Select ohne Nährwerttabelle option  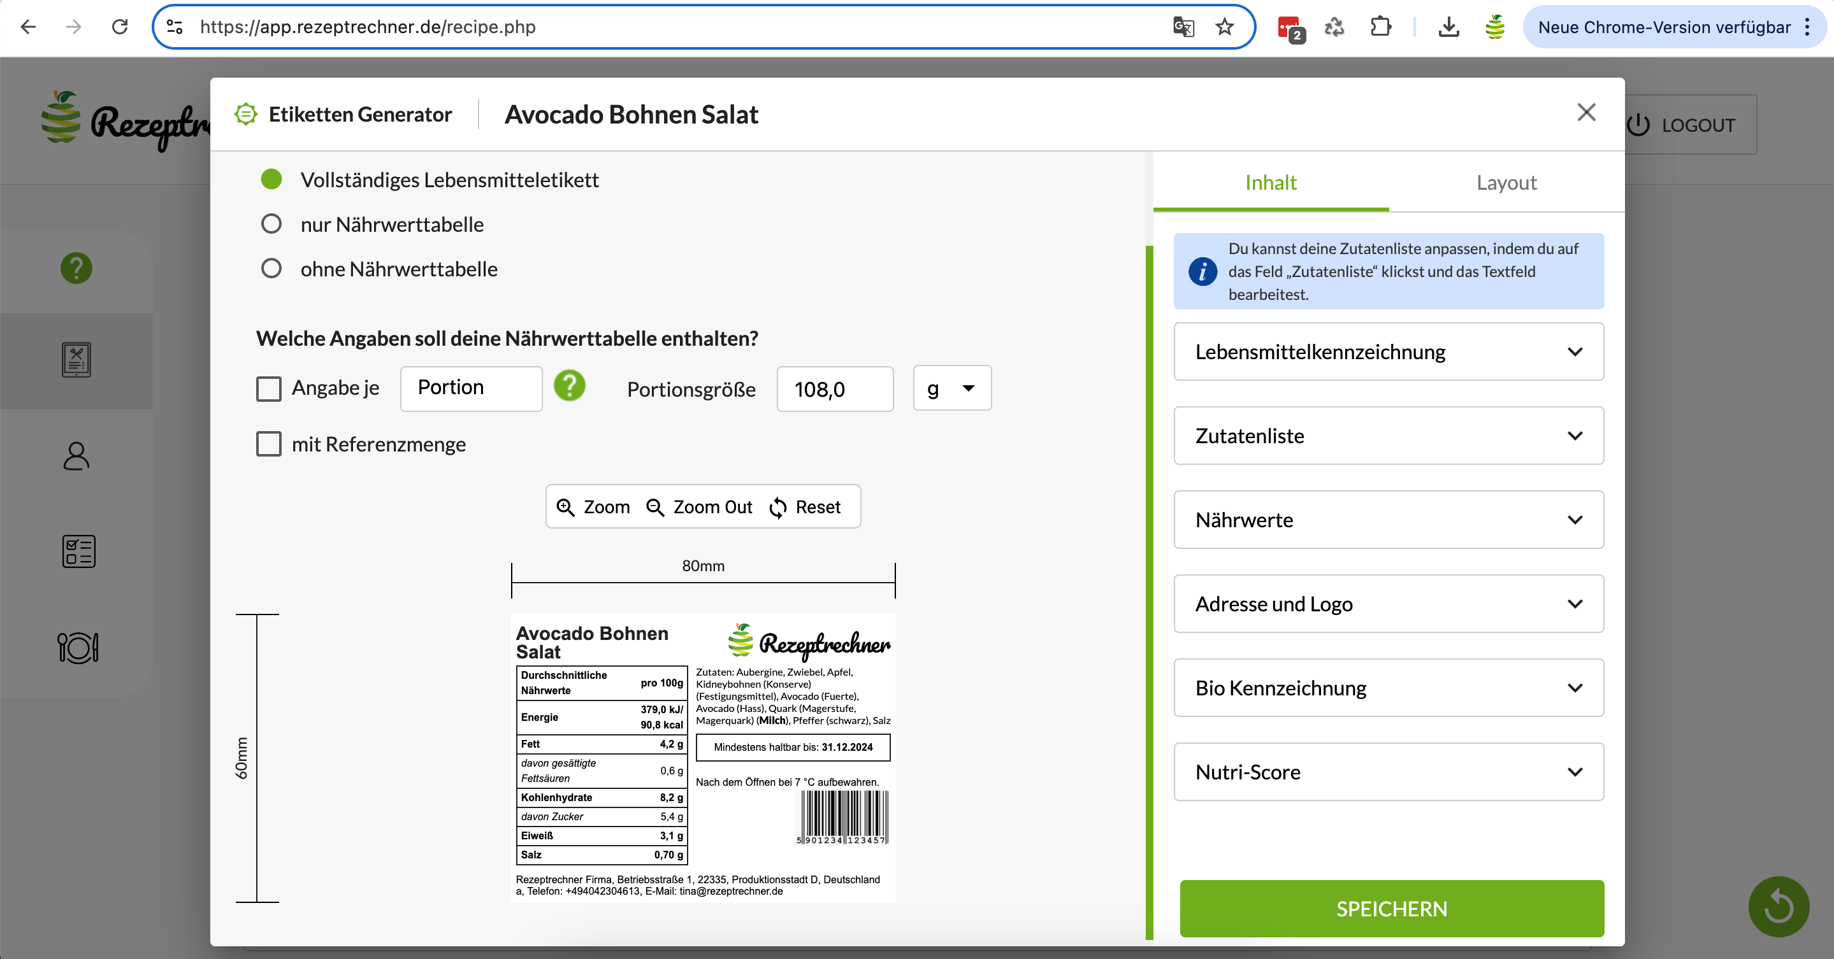271,269
